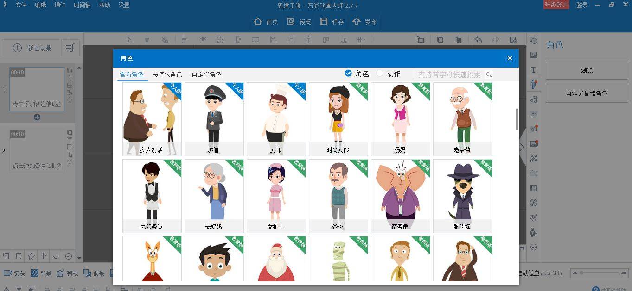Open the 设置 menu
The image size is (632, 291).
(124, 6)
